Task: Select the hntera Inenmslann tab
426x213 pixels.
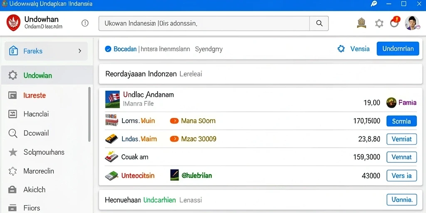Action: (165, 49)
